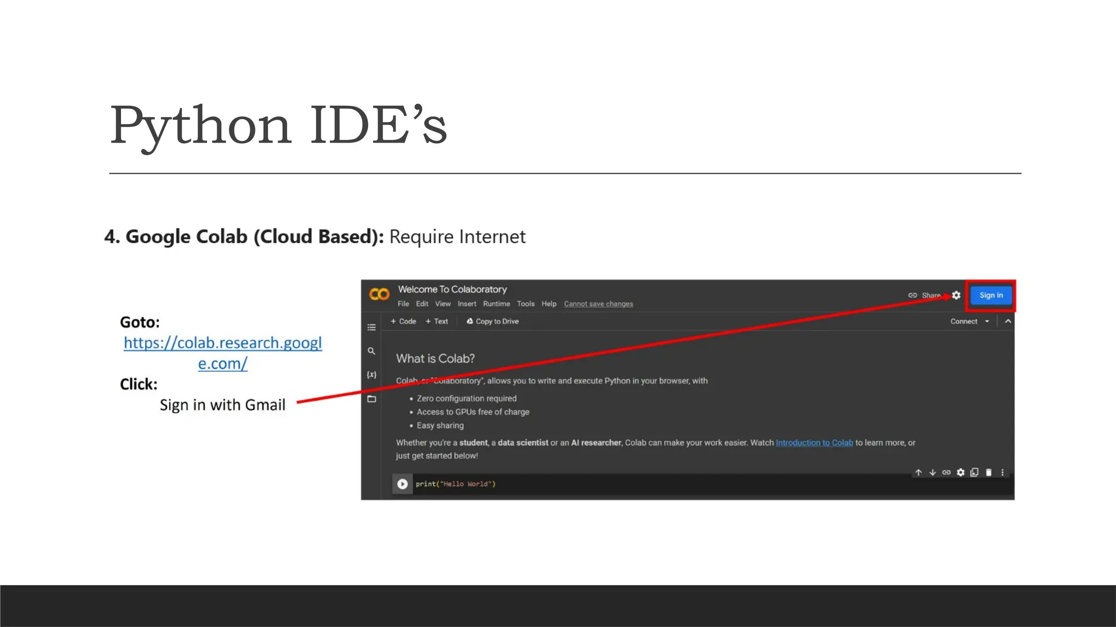The width and height of the screenshot is (1116, 627).
Task: Add a new Text cell
Action: (x=436, y=322)
